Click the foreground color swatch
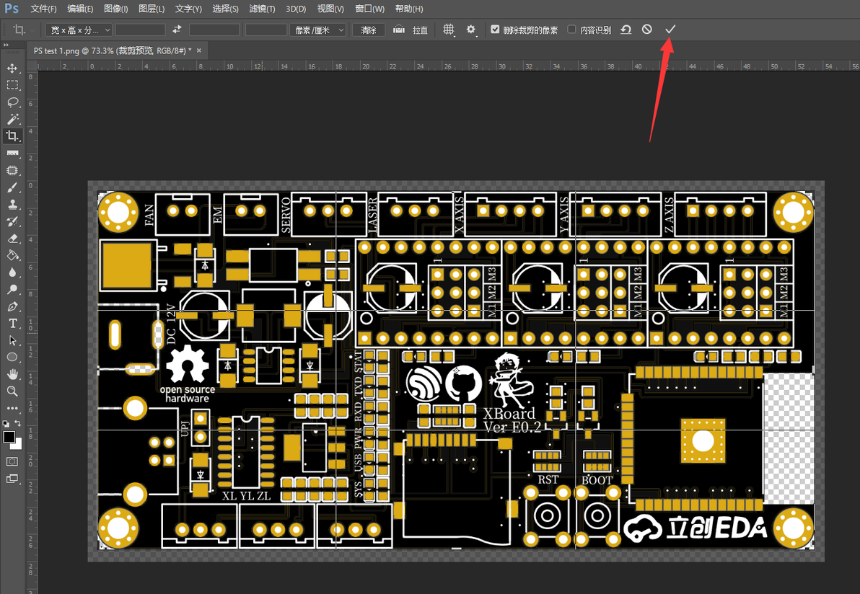 pyautogui.click(x=9, y=437)
